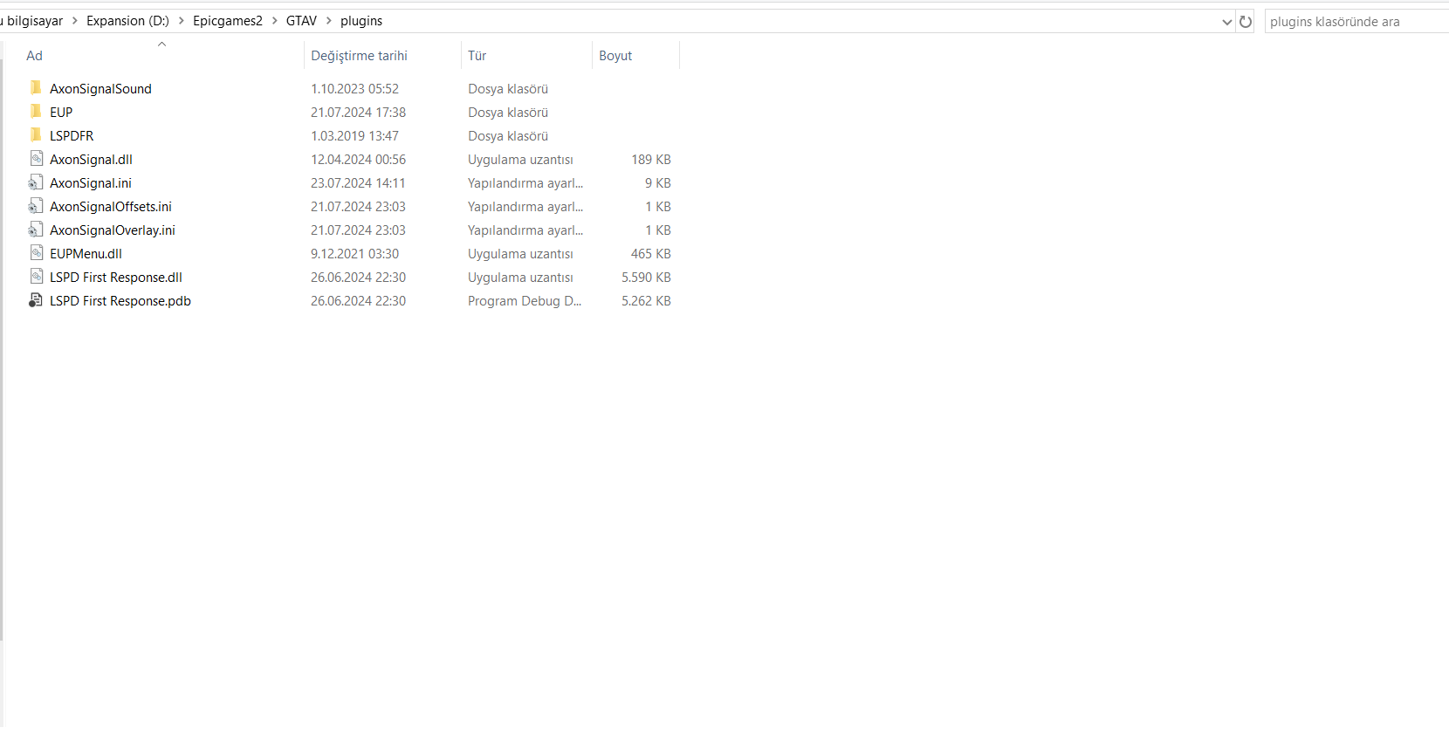The height and width of the screenshot is (748, 1449).
Task: Refresh the plugins folder view
Action: (1246, 21)
